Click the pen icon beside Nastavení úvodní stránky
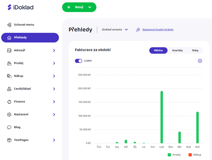Image resolution: width=212 pixels, height=160 pixels. click(x=138, y=30)
